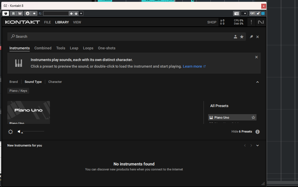Toggle the favorites star filter in search
Viewport: 298px width, 187px height.
point(242,37)
